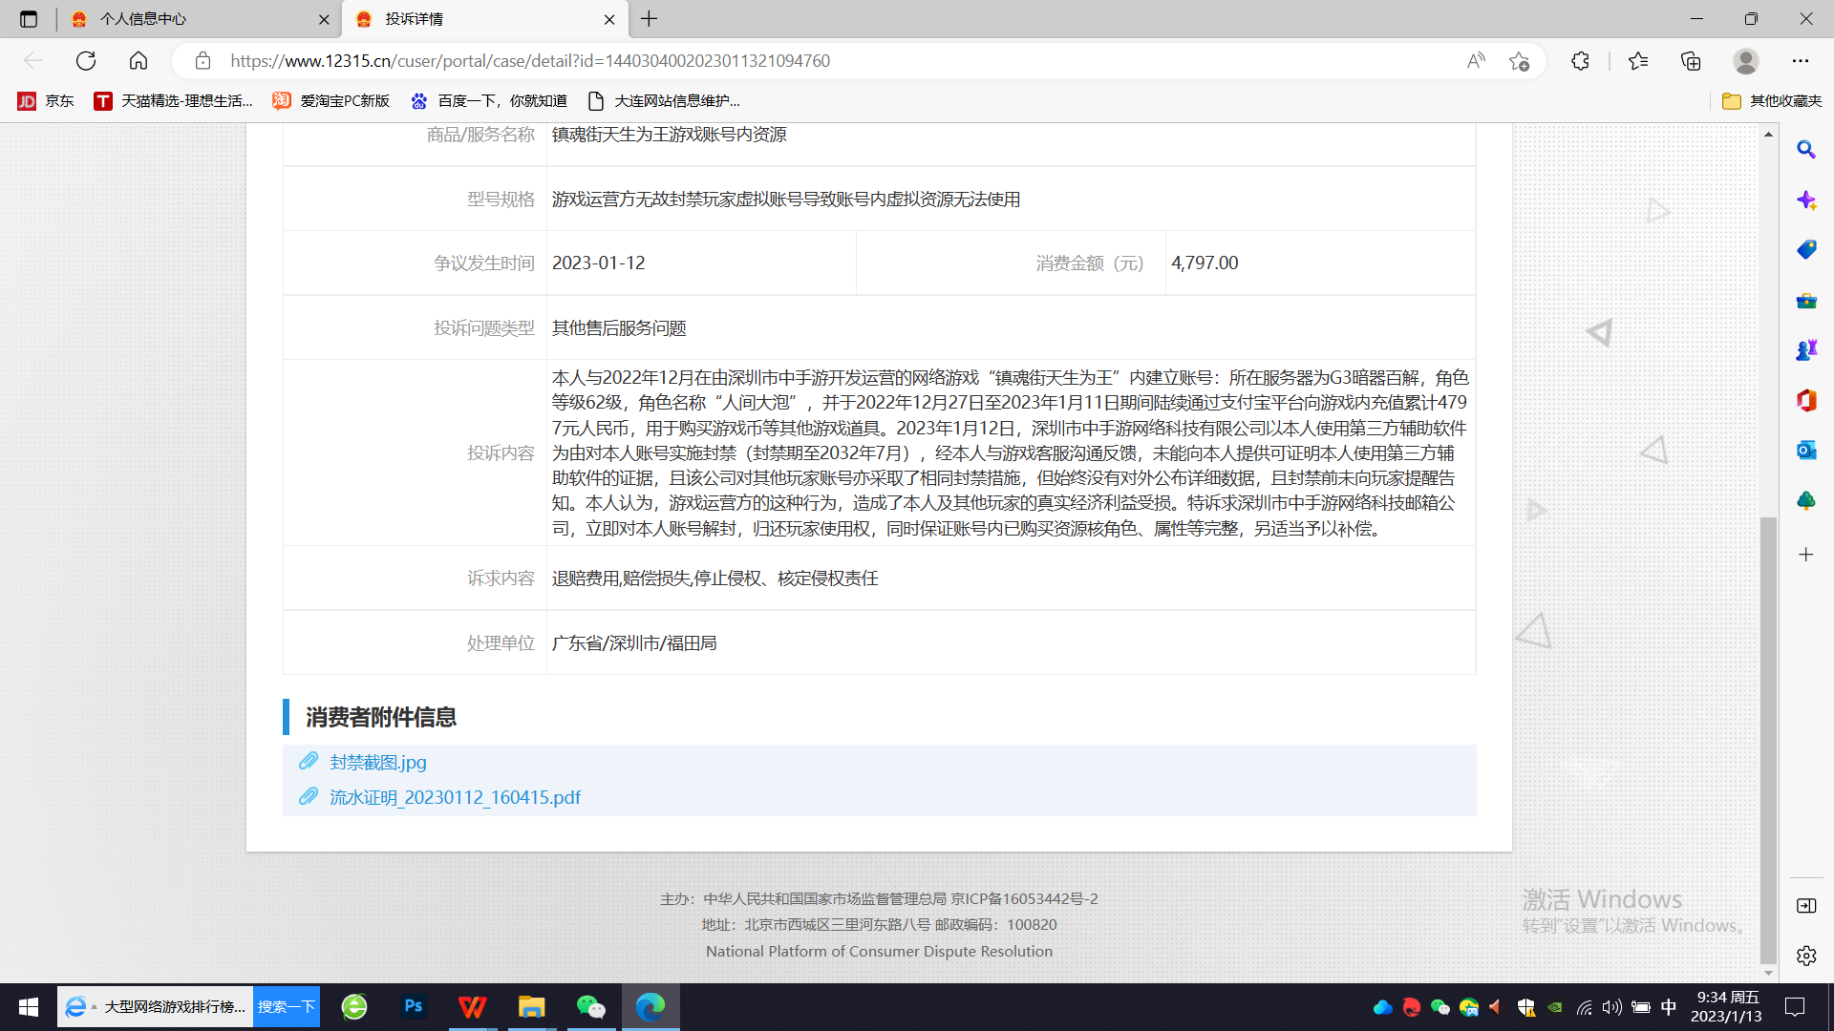This screenshot has width=1834, height=1031.
Task: Click the complaint amount 4,797.00
Action: tap(1205, 263)
